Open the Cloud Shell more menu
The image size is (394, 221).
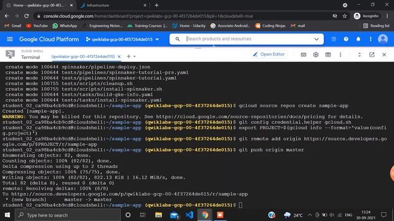(x=340, y=55)
